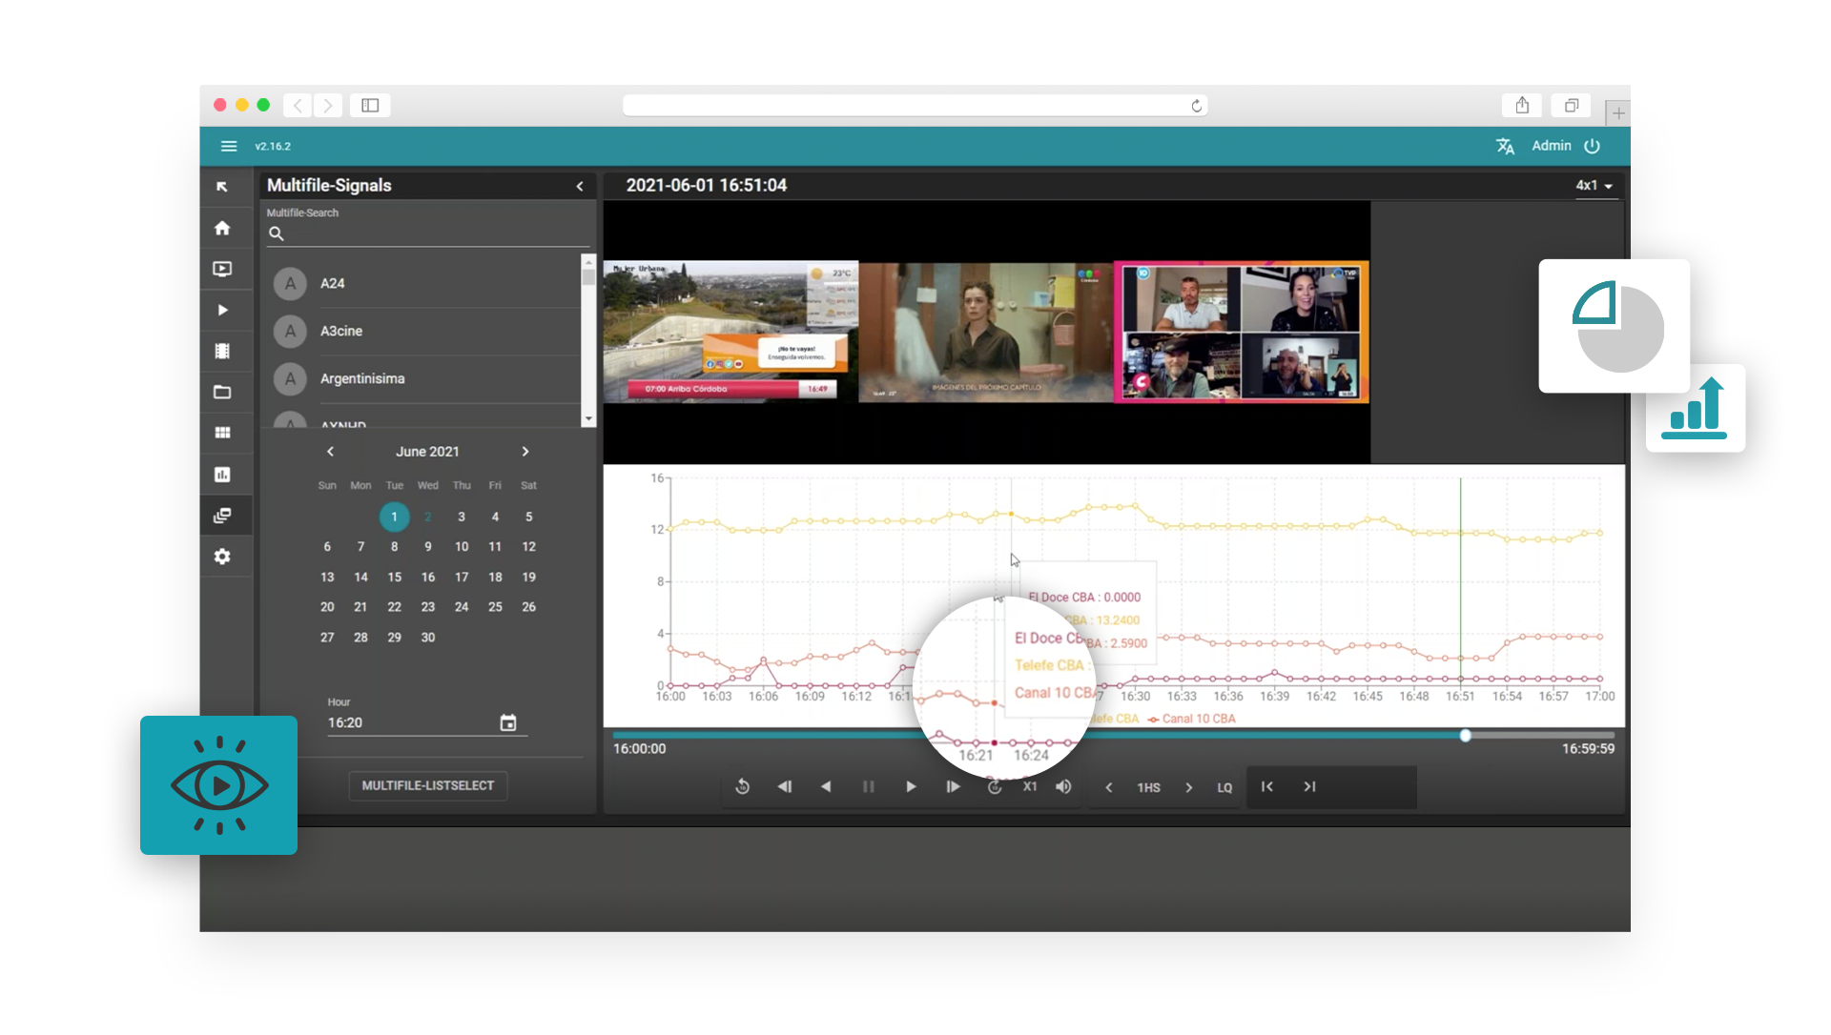The width and height of the screenshot is (1831, 1035).
Task: Collapse the Multifile-Signals panel
Action: point(580,186)
